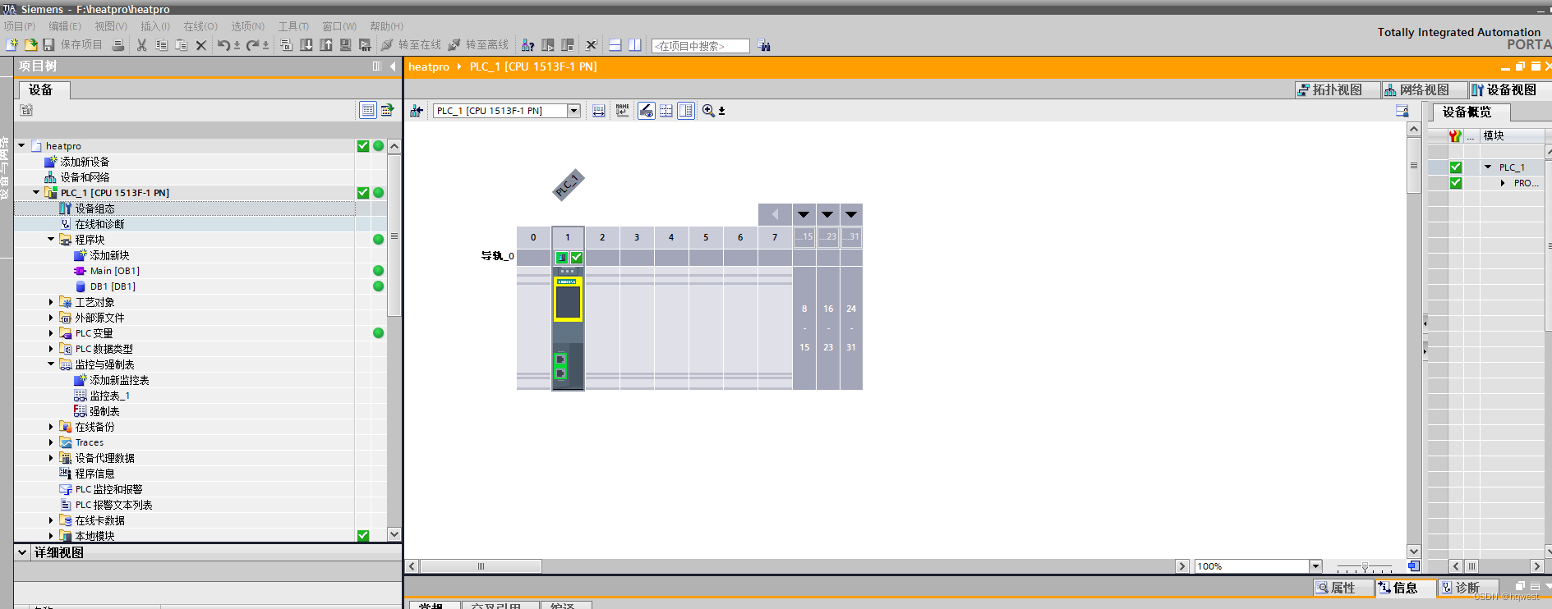Open 监控表_1 watch table

point(109,396)
